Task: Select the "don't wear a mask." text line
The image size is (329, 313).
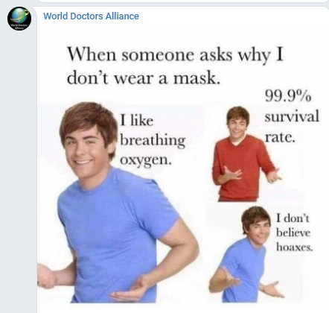Action: click(x=144, y=78)
